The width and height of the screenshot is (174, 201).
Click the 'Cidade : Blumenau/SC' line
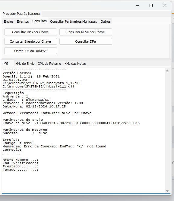tap(26, 100)
